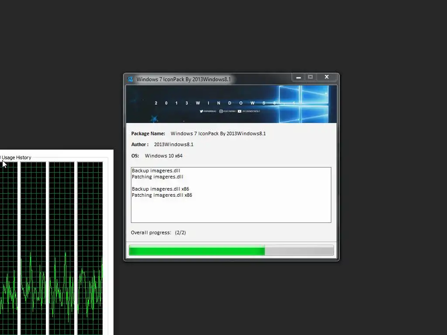The width and height of the screenshot is (447, 335).
Task: Click the 2013 Windows 8.1 banner image
Action: click(231, 104)
